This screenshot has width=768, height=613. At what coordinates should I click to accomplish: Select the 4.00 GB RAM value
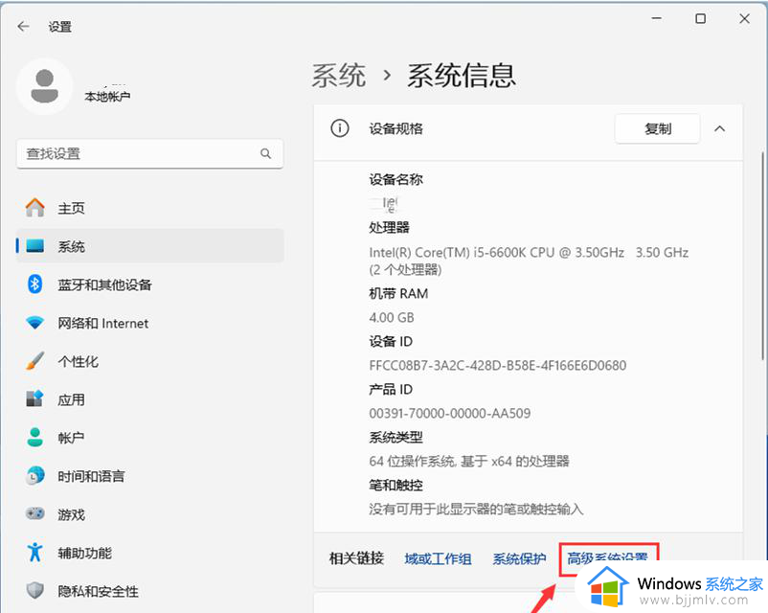(392, 318)
